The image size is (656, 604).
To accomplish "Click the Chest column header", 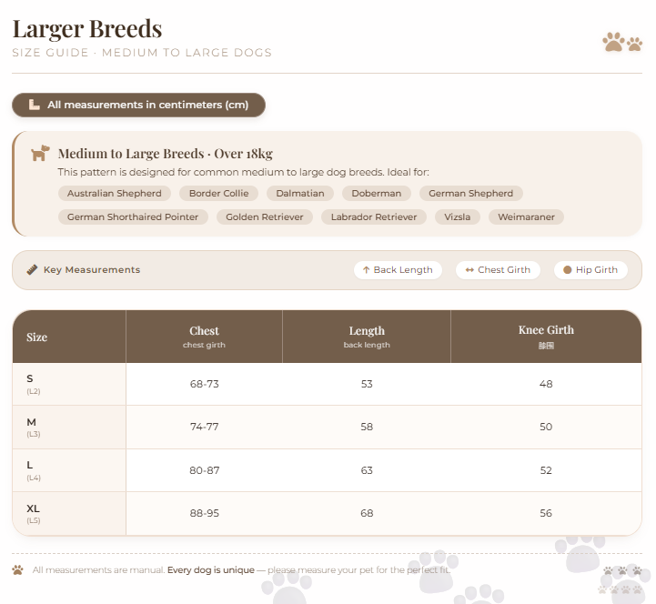I will click(x=204, y=337).
